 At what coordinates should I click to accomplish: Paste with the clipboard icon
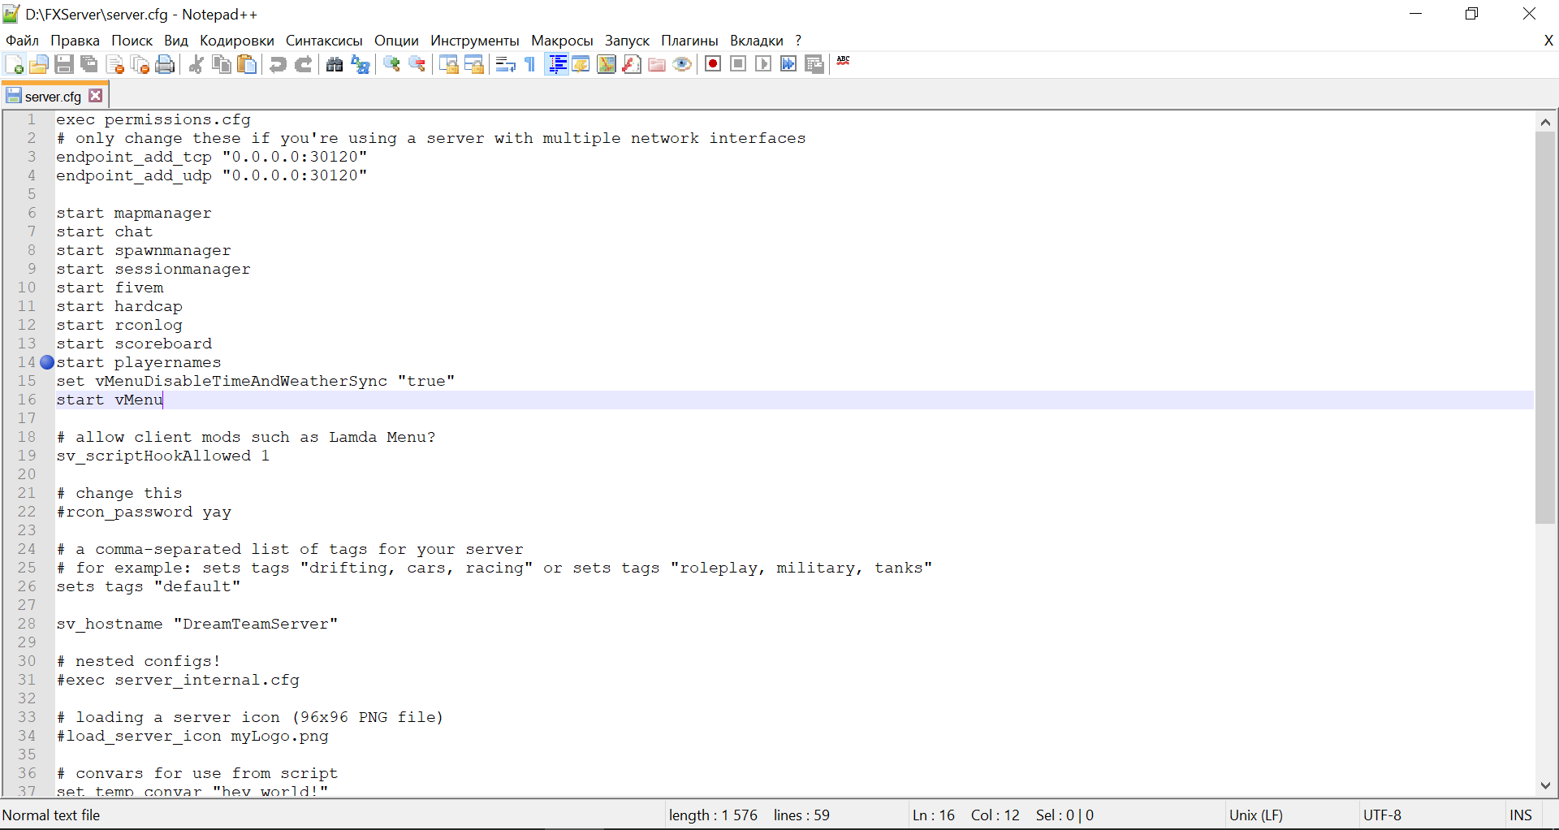pos(247,65)
